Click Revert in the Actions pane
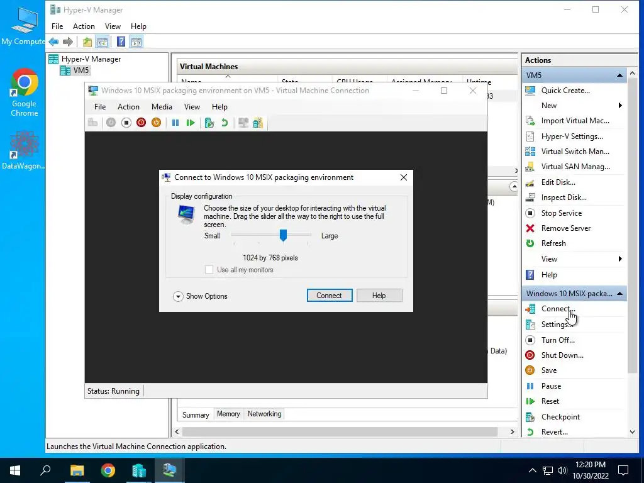644x483 pixels. [554, 432]
